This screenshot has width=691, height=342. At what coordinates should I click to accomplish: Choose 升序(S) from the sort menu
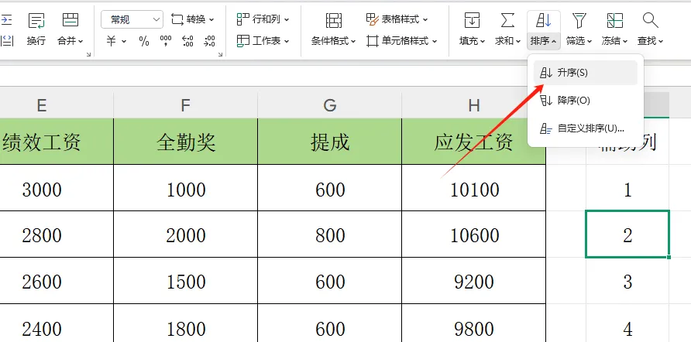[585, 73]
